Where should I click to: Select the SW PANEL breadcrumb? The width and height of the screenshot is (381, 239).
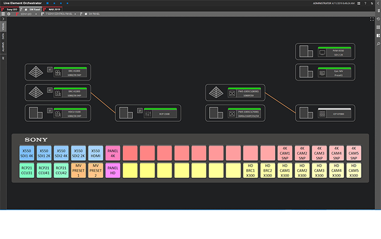94,14
